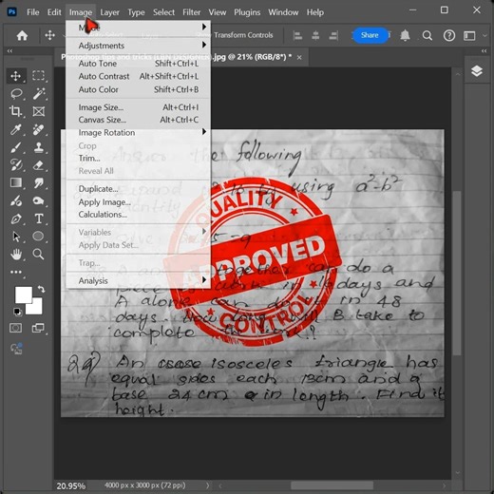Open the Filter menu
Image resolution: width=494 pixels, height=494 pixels.
coord(191,12)
